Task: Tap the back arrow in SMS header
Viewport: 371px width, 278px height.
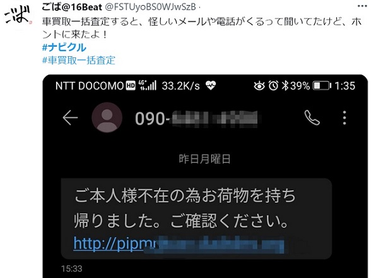Action: (70, 117)
